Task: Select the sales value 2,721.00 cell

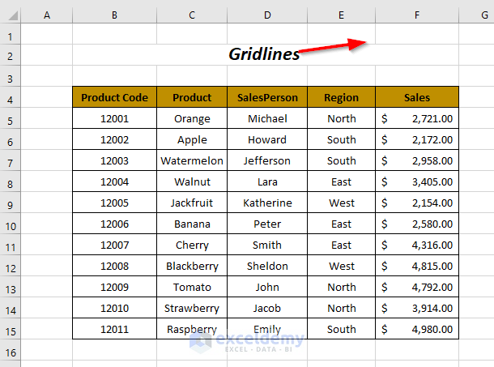Action: 417,118
